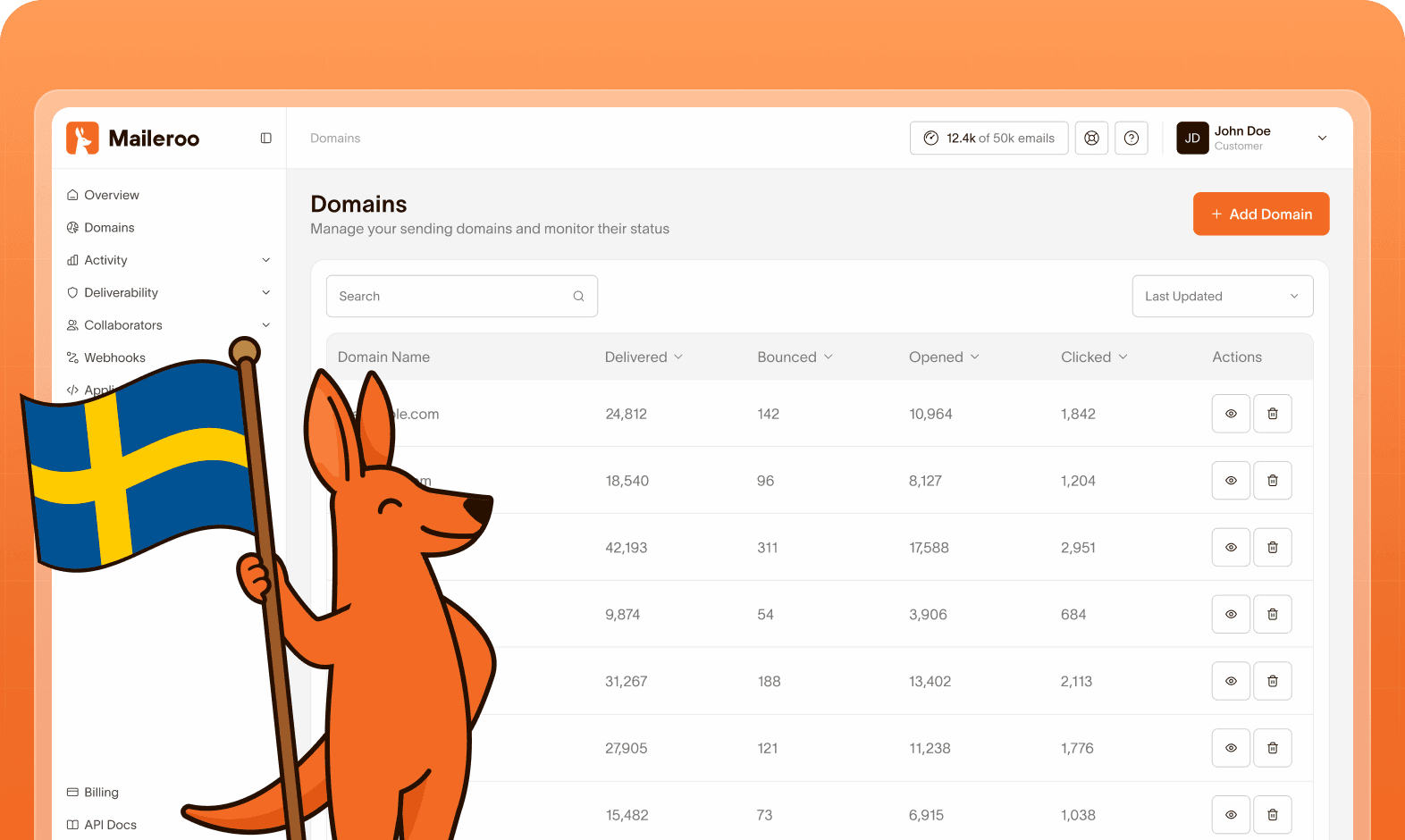
Task: Click the Search input field
Action: [x=462, y=297]
